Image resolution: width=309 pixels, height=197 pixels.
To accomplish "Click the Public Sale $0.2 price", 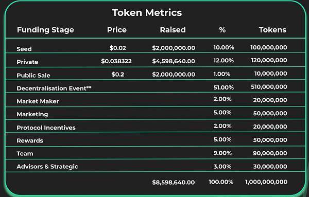I will (x=117, y=75).
